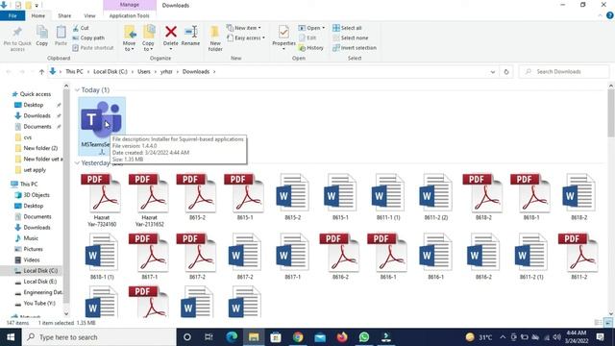The width and height of the screenshot is (615, 346).
Task: Open You Tube (Y:) drive in sidebar
Action: (38, 304)
